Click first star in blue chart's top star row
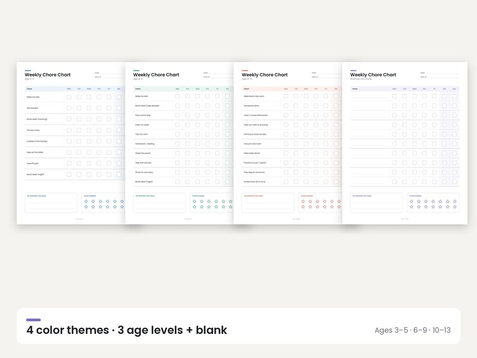The width and height of the screenshot is (477, 358). pos(86,201)
